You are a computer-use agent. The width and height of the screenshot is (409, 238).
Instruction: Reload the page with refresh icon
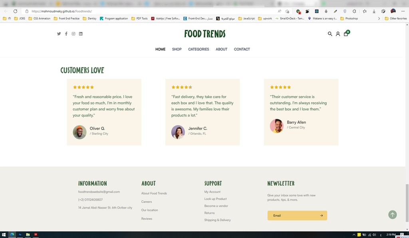(16, 11)
